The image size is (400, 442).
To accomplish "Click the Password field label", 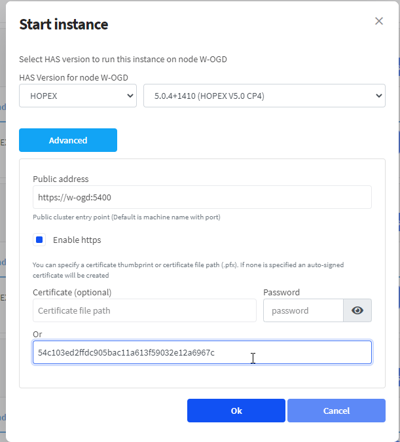I will tap(282, 292).
